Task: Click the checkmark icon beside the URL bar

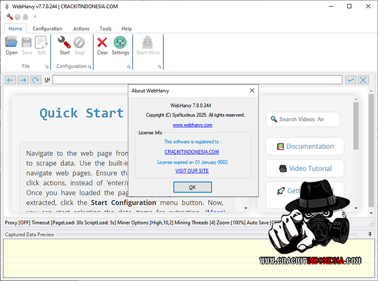Action: click(x=351, y=80)
